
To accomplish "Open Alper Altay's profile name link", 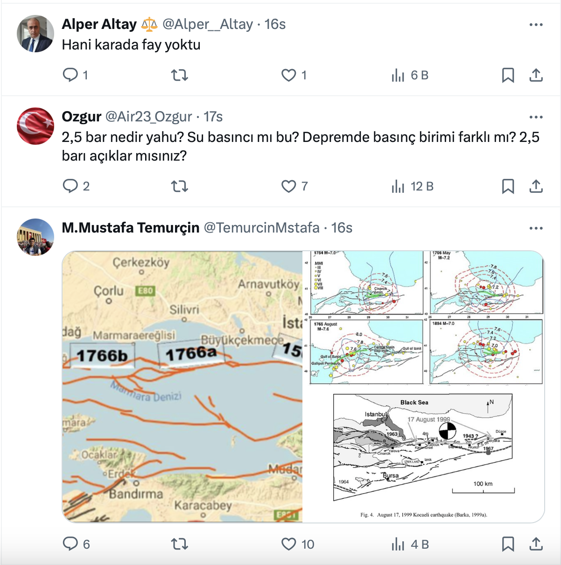I will [x=99, y=24].
